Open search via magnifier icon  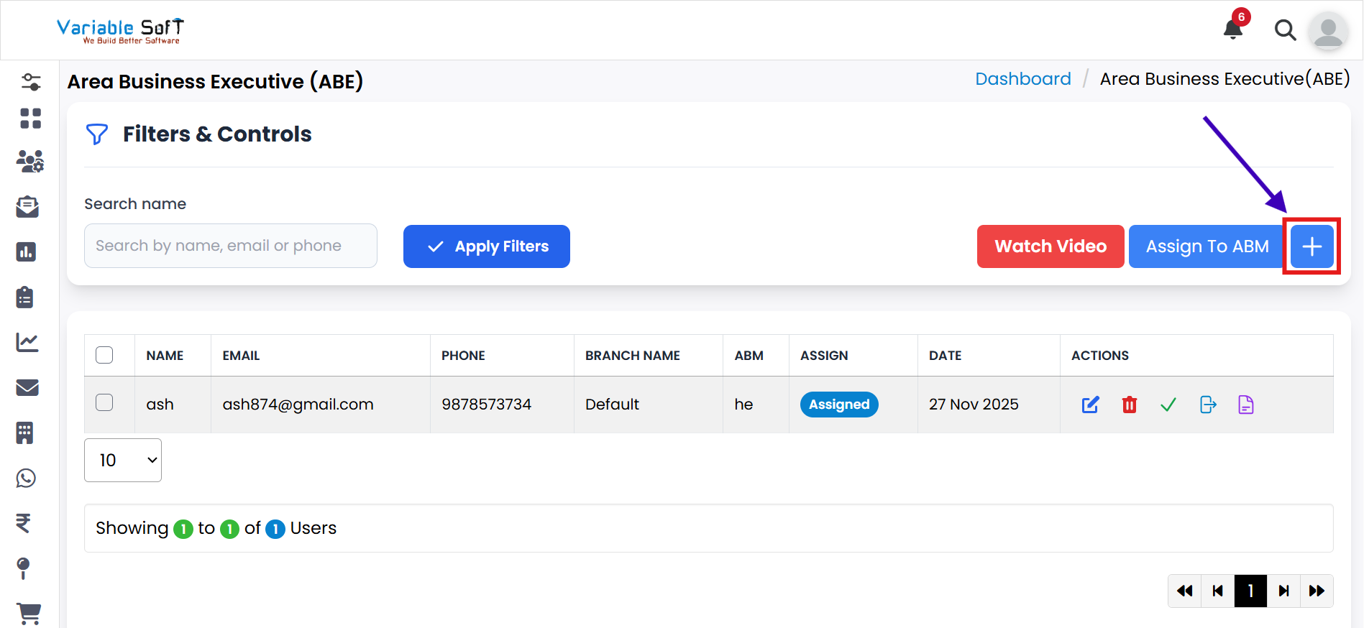(1285, 30)
